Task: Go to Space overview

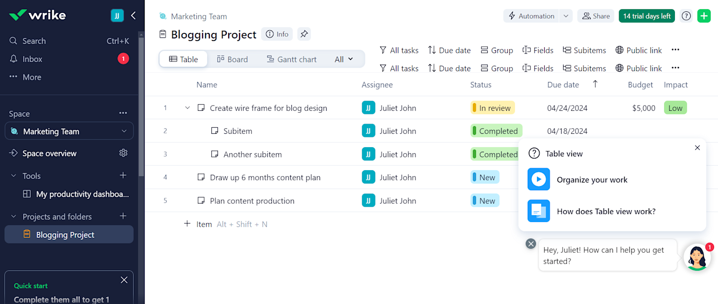Action: click(49, 153)
